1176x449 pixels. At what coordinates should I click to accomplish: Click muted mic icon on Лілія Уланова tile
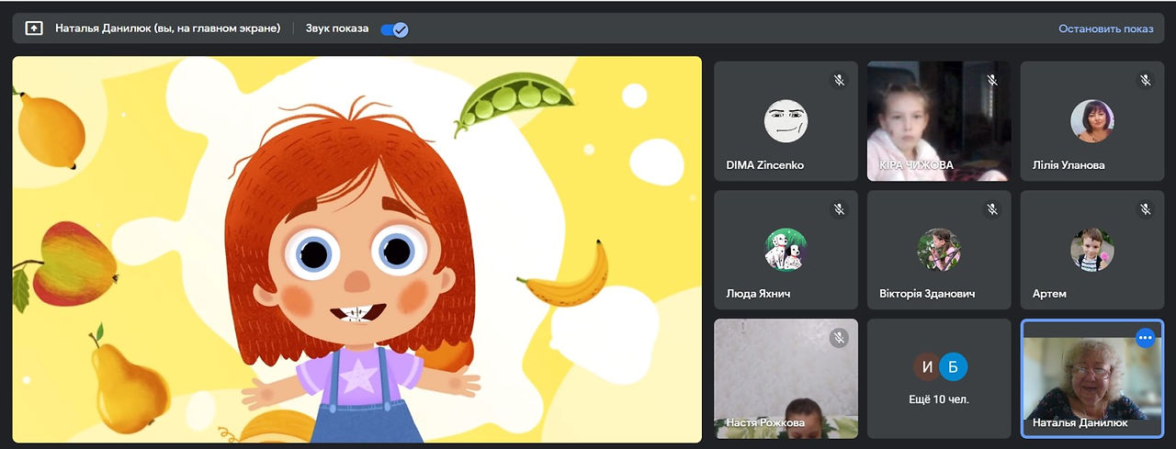click(1145, 81)
